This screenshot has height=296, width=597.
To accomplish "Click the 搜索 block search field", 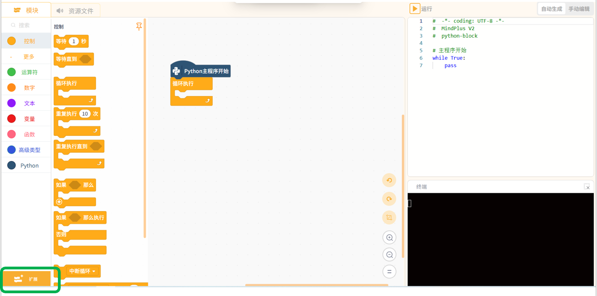I will coord(26,25).
